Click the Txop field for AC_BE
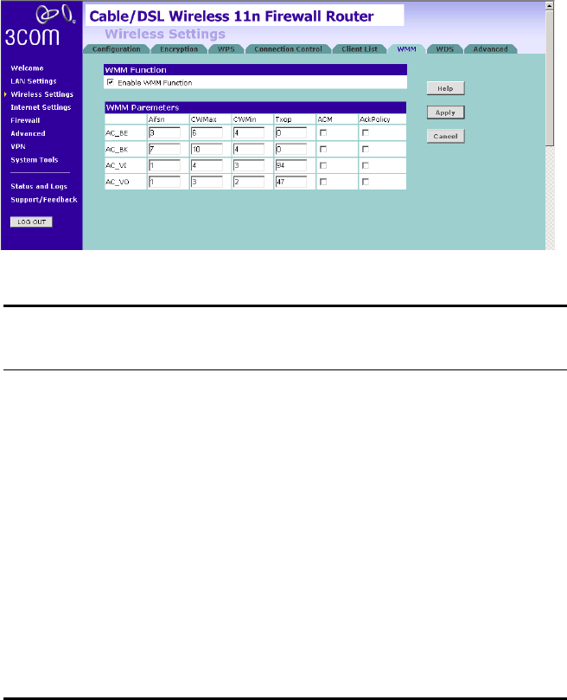The width and height of the screenshot is (567, 700). (x=291, y=132)
